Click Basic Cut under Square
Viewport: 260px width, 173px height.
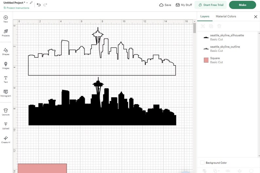click(x=216, y=62)
